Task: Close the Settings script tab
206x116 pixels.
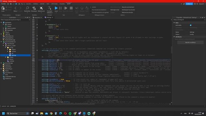Action: coord(52,17)
